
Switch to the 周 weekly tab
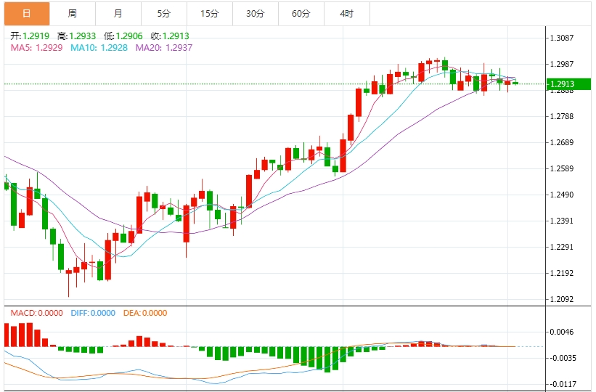coord(73,14)
